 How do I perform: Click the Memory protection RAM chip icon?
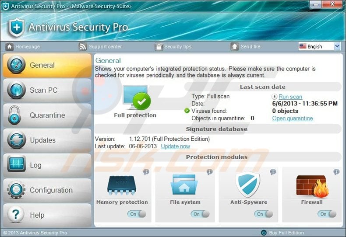[x=122, y=185]
